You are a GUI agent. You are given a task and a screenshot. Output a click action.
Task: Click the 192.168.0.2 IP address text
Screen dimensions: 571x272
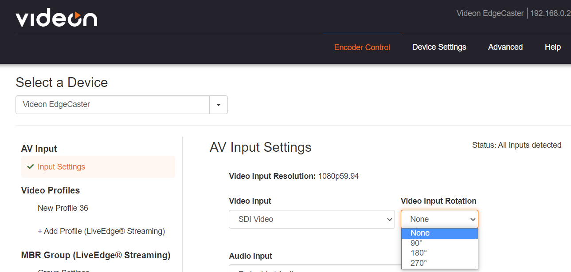(550, 13)
